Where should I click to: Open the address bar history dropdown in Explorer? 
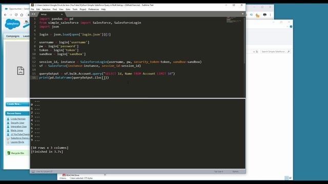(254, 52)
